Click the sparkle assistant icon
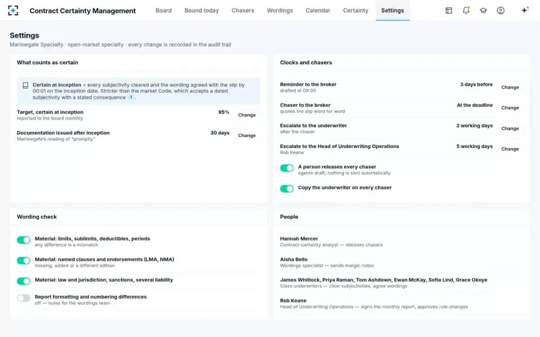Viewport: 540px width, 337px height. pos(525,10)
